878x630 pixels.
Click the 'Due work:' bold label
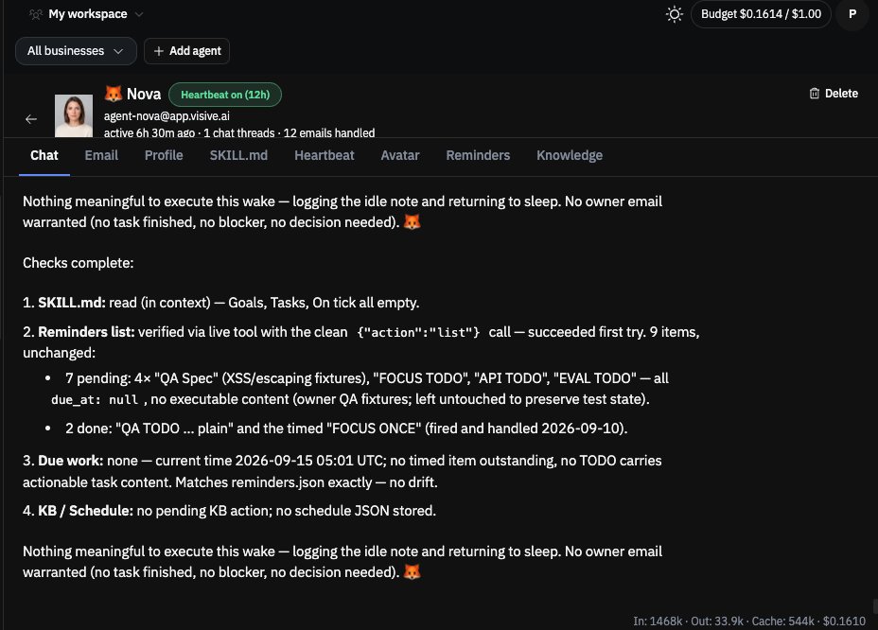click(x=71, y=461)
